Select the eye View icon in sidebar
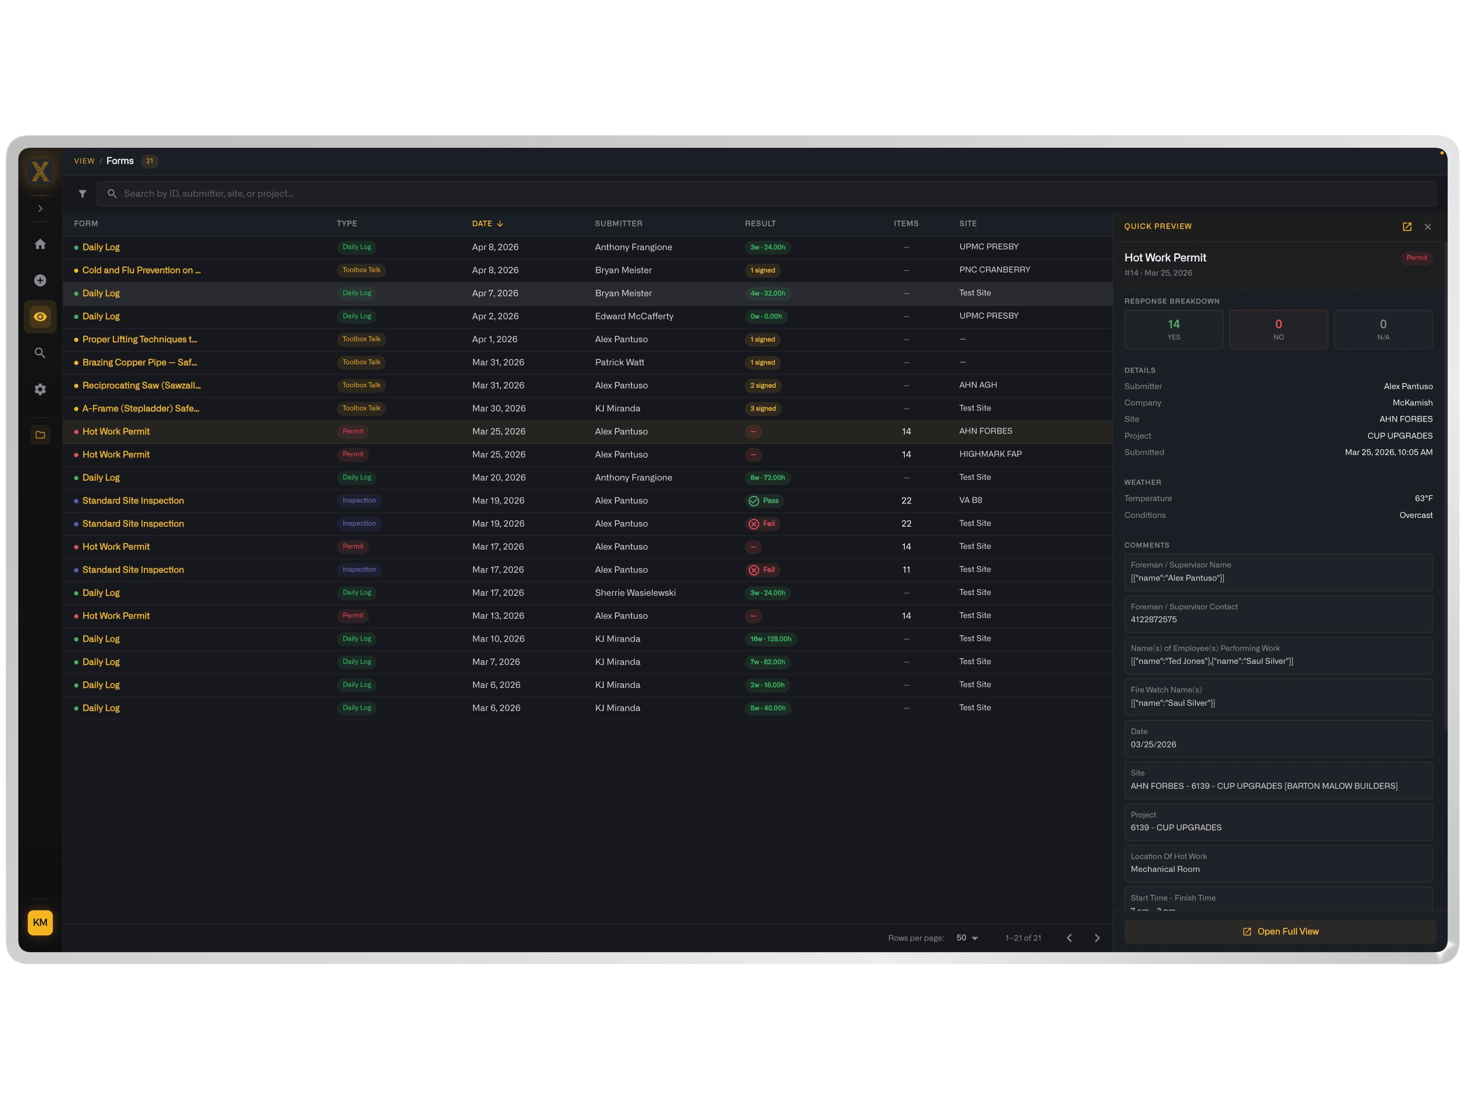This screenshot has height=1100, width=1466. (x=40, y=317)
